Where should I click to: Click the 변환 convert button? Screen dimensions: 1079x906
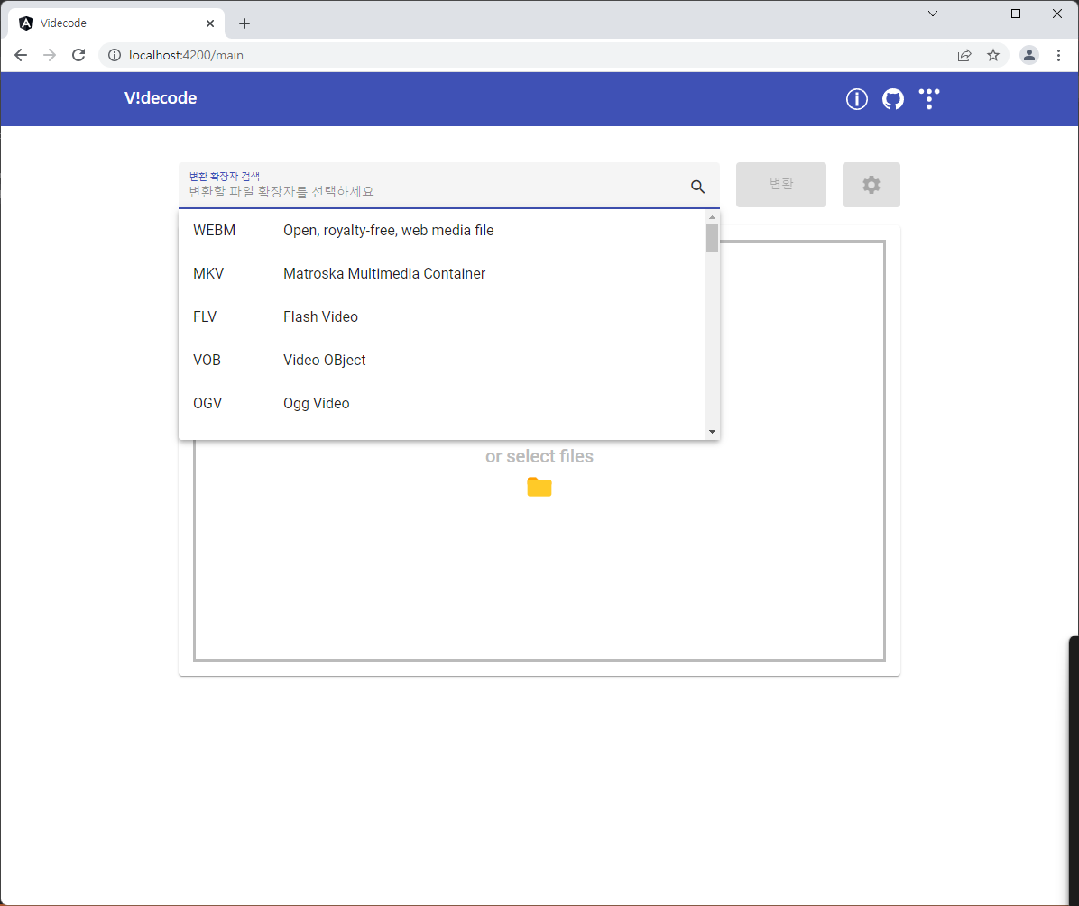point(781,185)
